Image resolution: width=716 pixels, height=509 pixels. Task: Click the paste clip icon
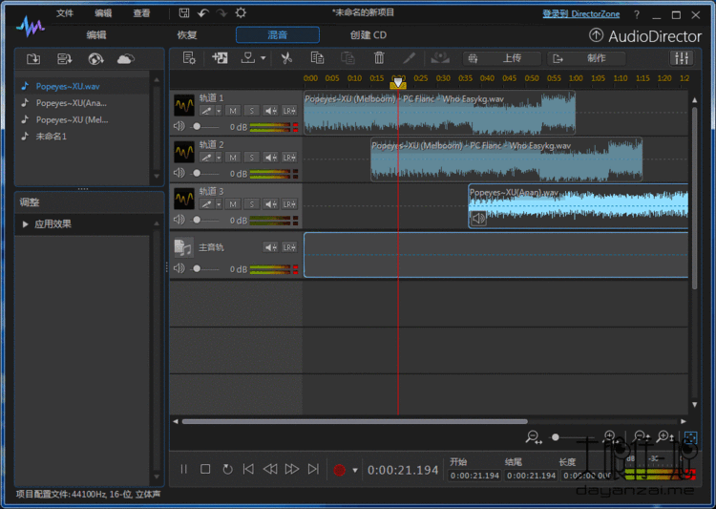pos(347,58)
